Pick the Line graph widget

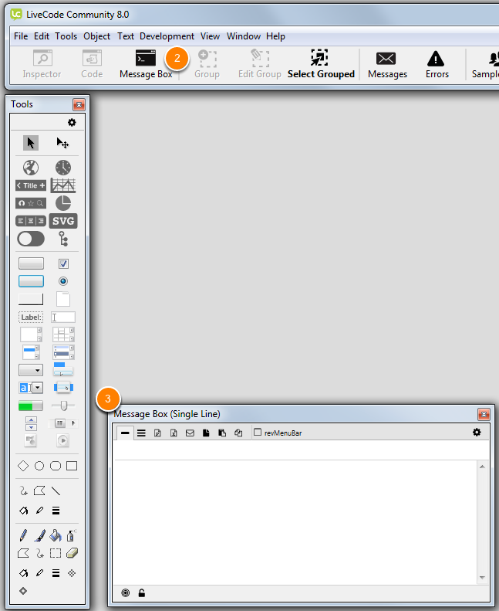pos(63,185)
